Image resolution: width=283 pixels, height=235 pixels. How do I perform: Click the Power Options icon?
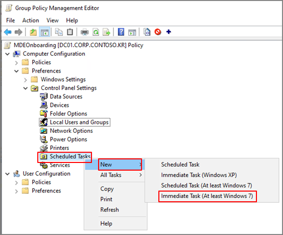point(44,139)
